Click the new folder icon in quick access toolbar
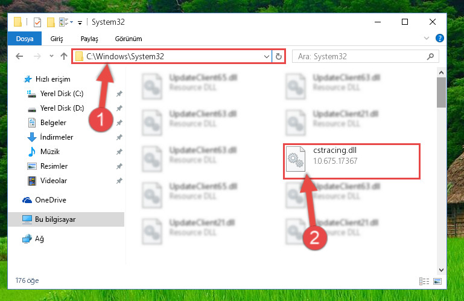The width and height of the screenshot is (464, 301). [x=51, y=22]
